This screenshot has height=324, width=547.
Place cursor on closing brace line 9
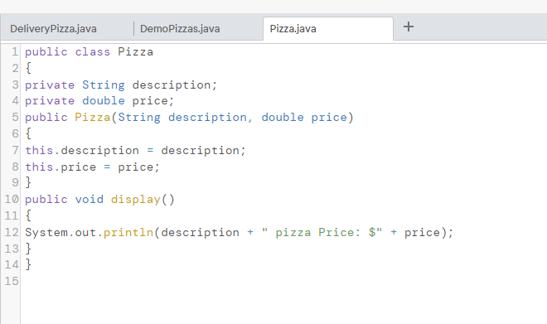28,183
